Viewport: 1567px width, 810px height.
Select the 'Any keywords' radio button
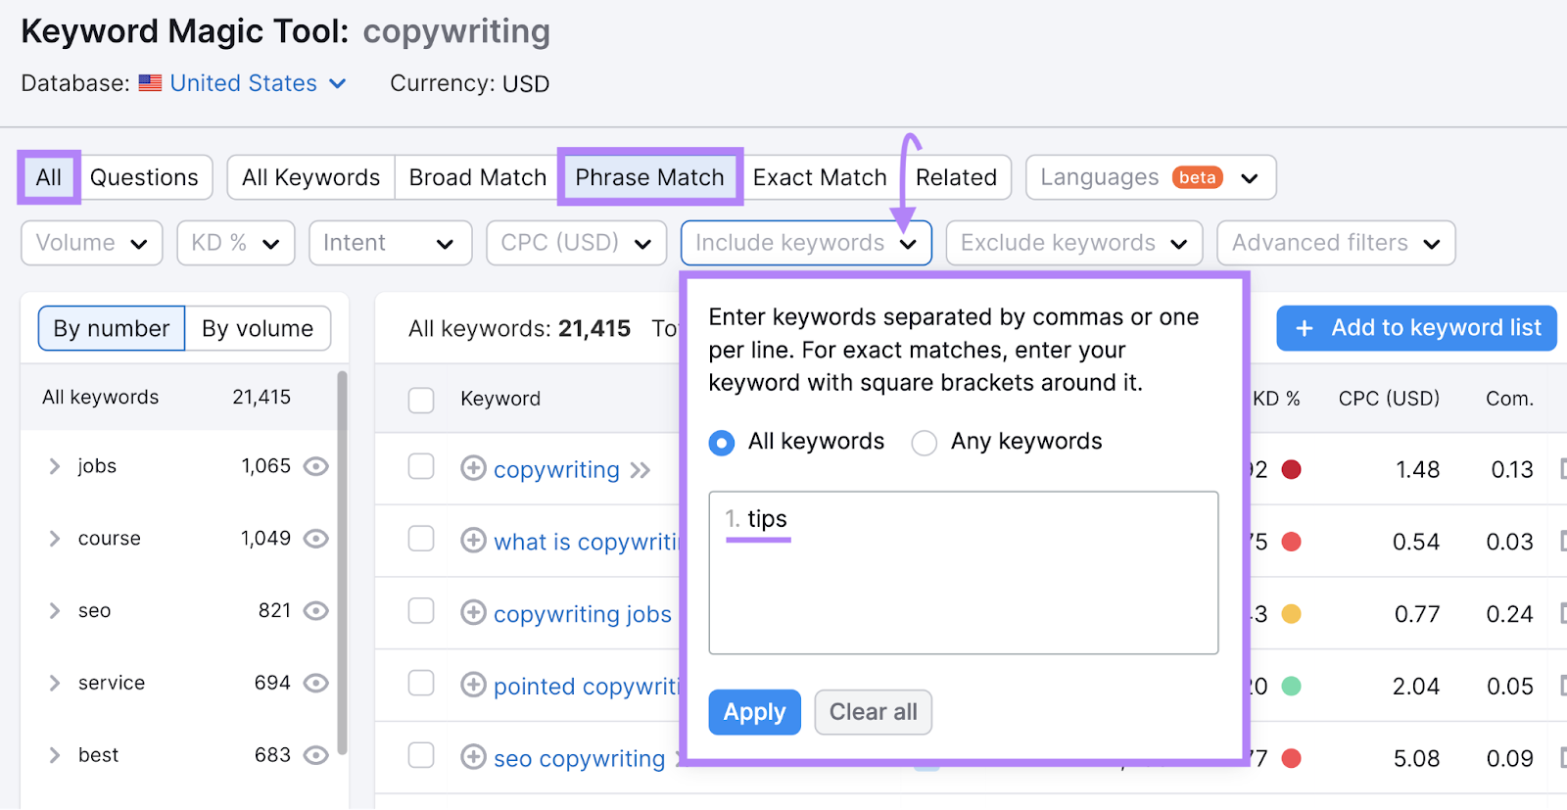(924, 443)
